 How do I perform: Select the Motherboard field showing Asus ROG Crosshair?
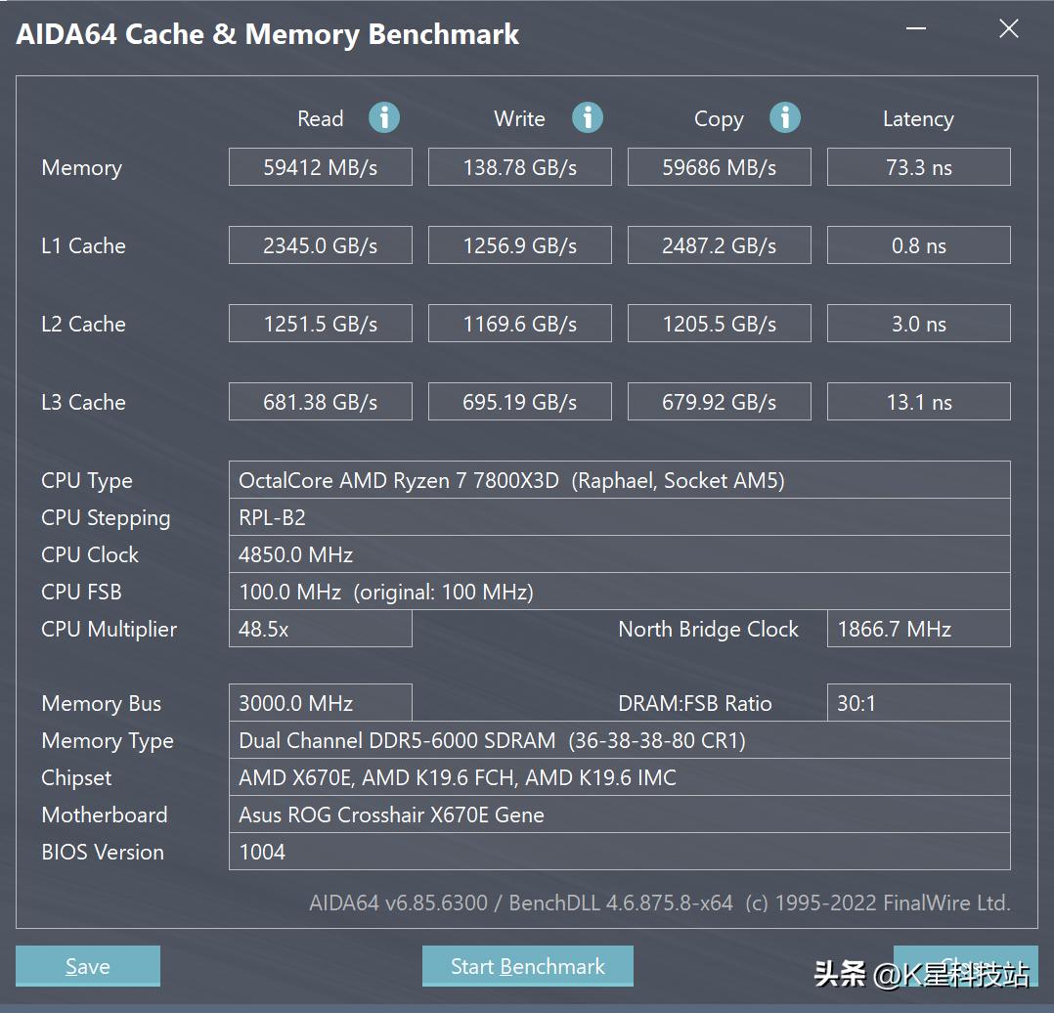619,815
